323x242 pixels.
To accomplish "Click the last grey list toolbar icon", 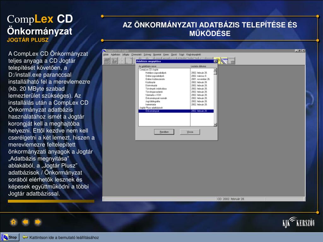I will tap(232, 61).
